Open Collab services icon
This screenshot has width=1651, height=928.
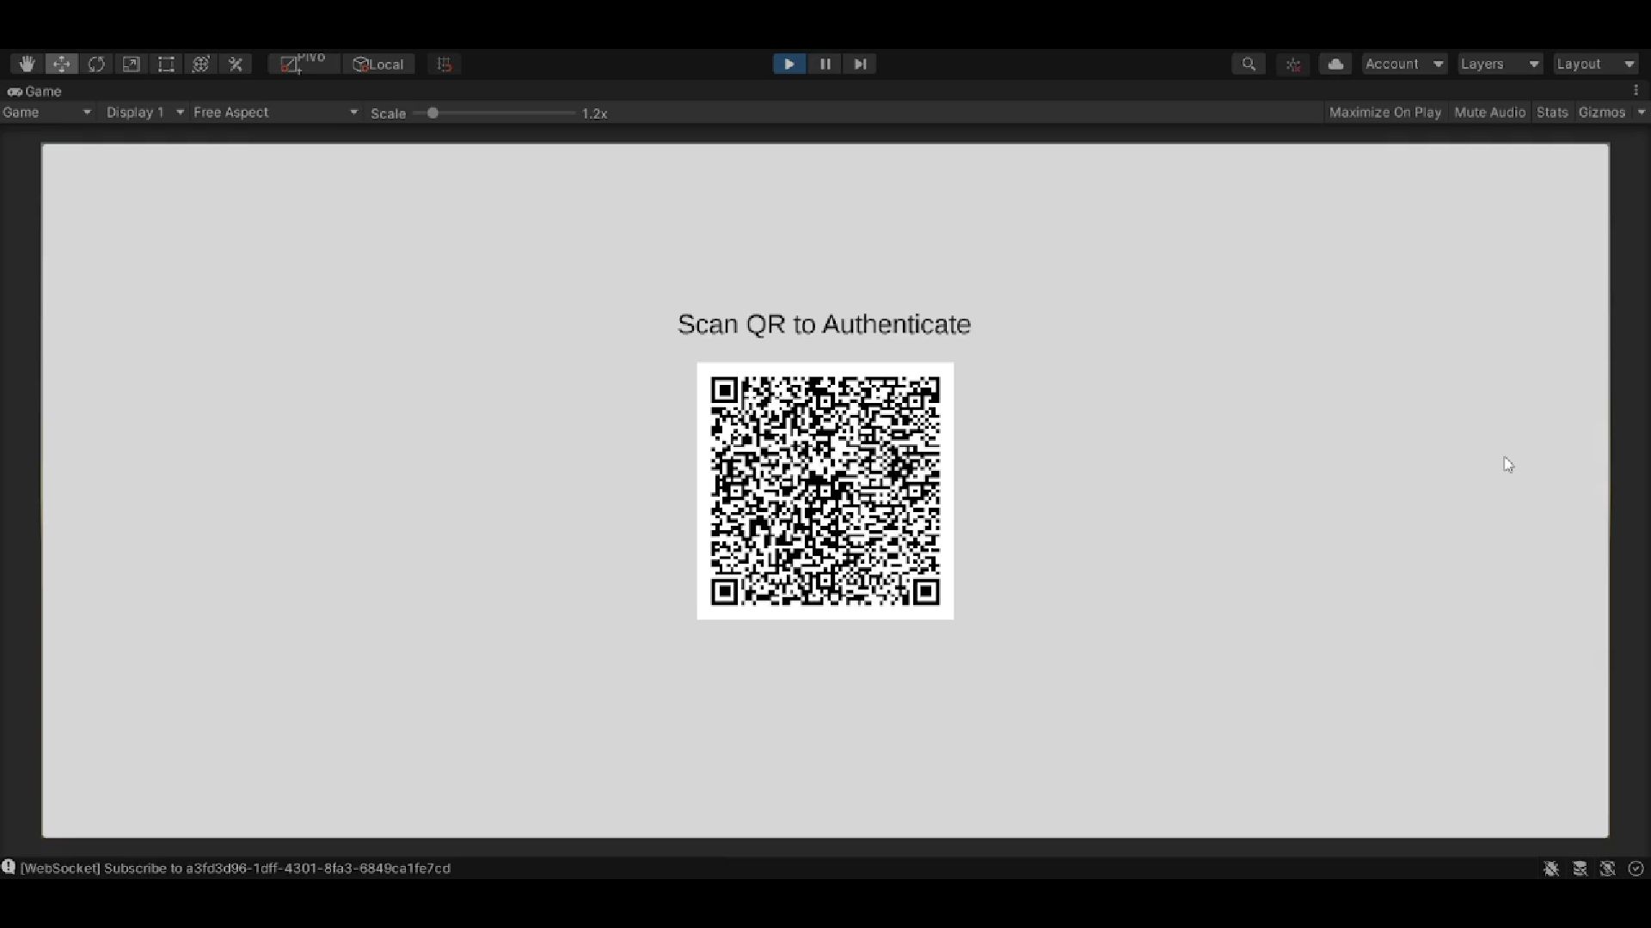pyautogui.click(x=1293, y=64)
